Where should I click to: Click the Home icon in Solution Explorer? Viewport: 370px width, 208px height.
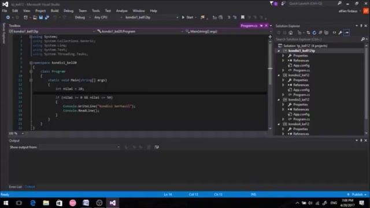(x=291, y=32)
